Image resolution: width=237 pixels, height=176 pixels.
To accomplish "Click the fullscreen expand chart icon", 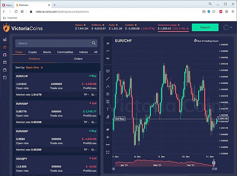I will tap(108, 152).
